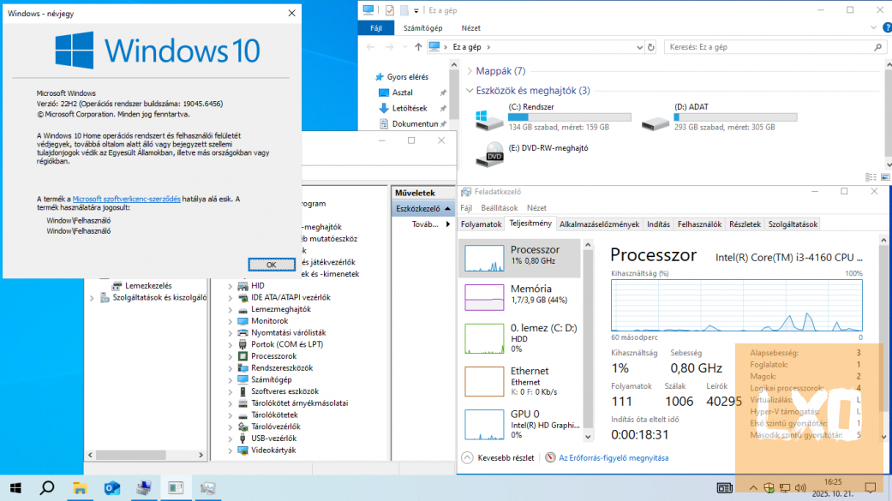Open the DVD-RW meghajtó drive icon
Image resolution: width=892 pixels, height=501 pixels.
click(x=488, y=154)
